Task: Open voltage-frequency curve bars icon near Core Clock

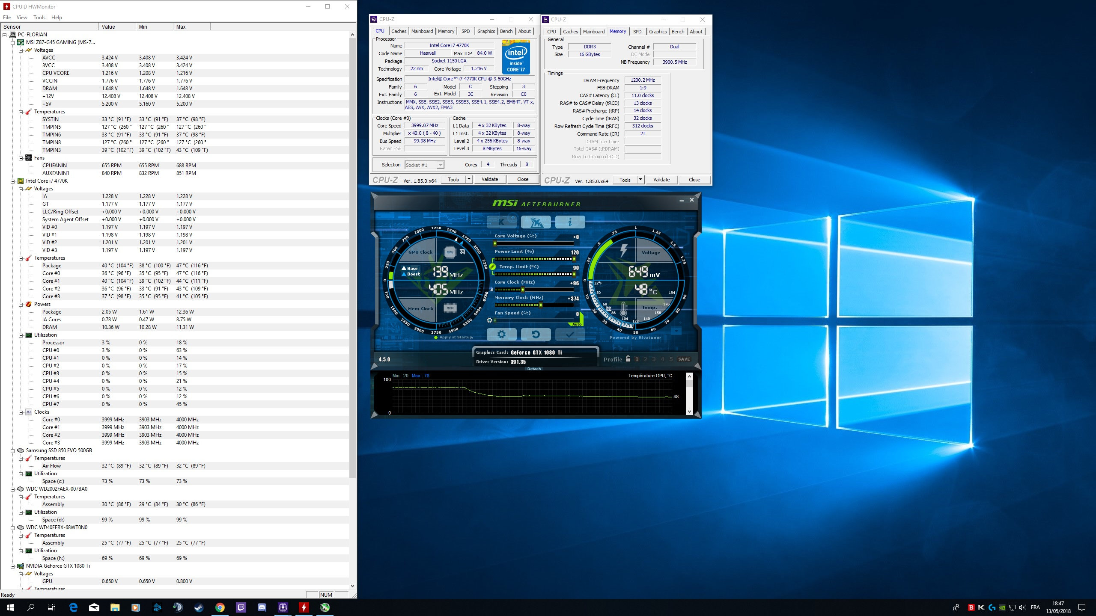Action: pos(491,290)
